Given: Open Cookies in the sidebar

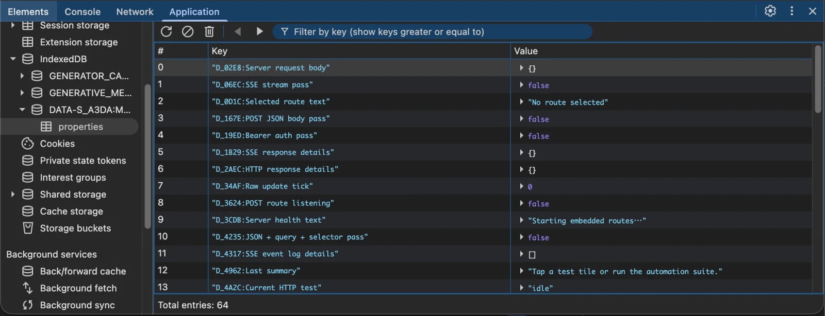Looking at the screenshot, I should point(57,144).
